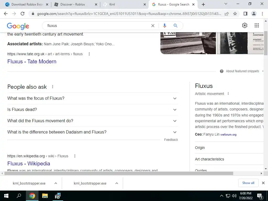Close the Krnl tab
The image size is (268, 201).
(x=144, y=4)
